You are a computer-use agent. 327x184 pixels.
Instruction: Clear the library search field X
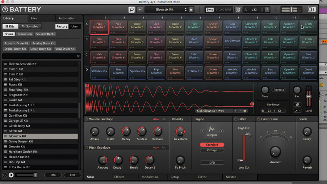[78, 56]
